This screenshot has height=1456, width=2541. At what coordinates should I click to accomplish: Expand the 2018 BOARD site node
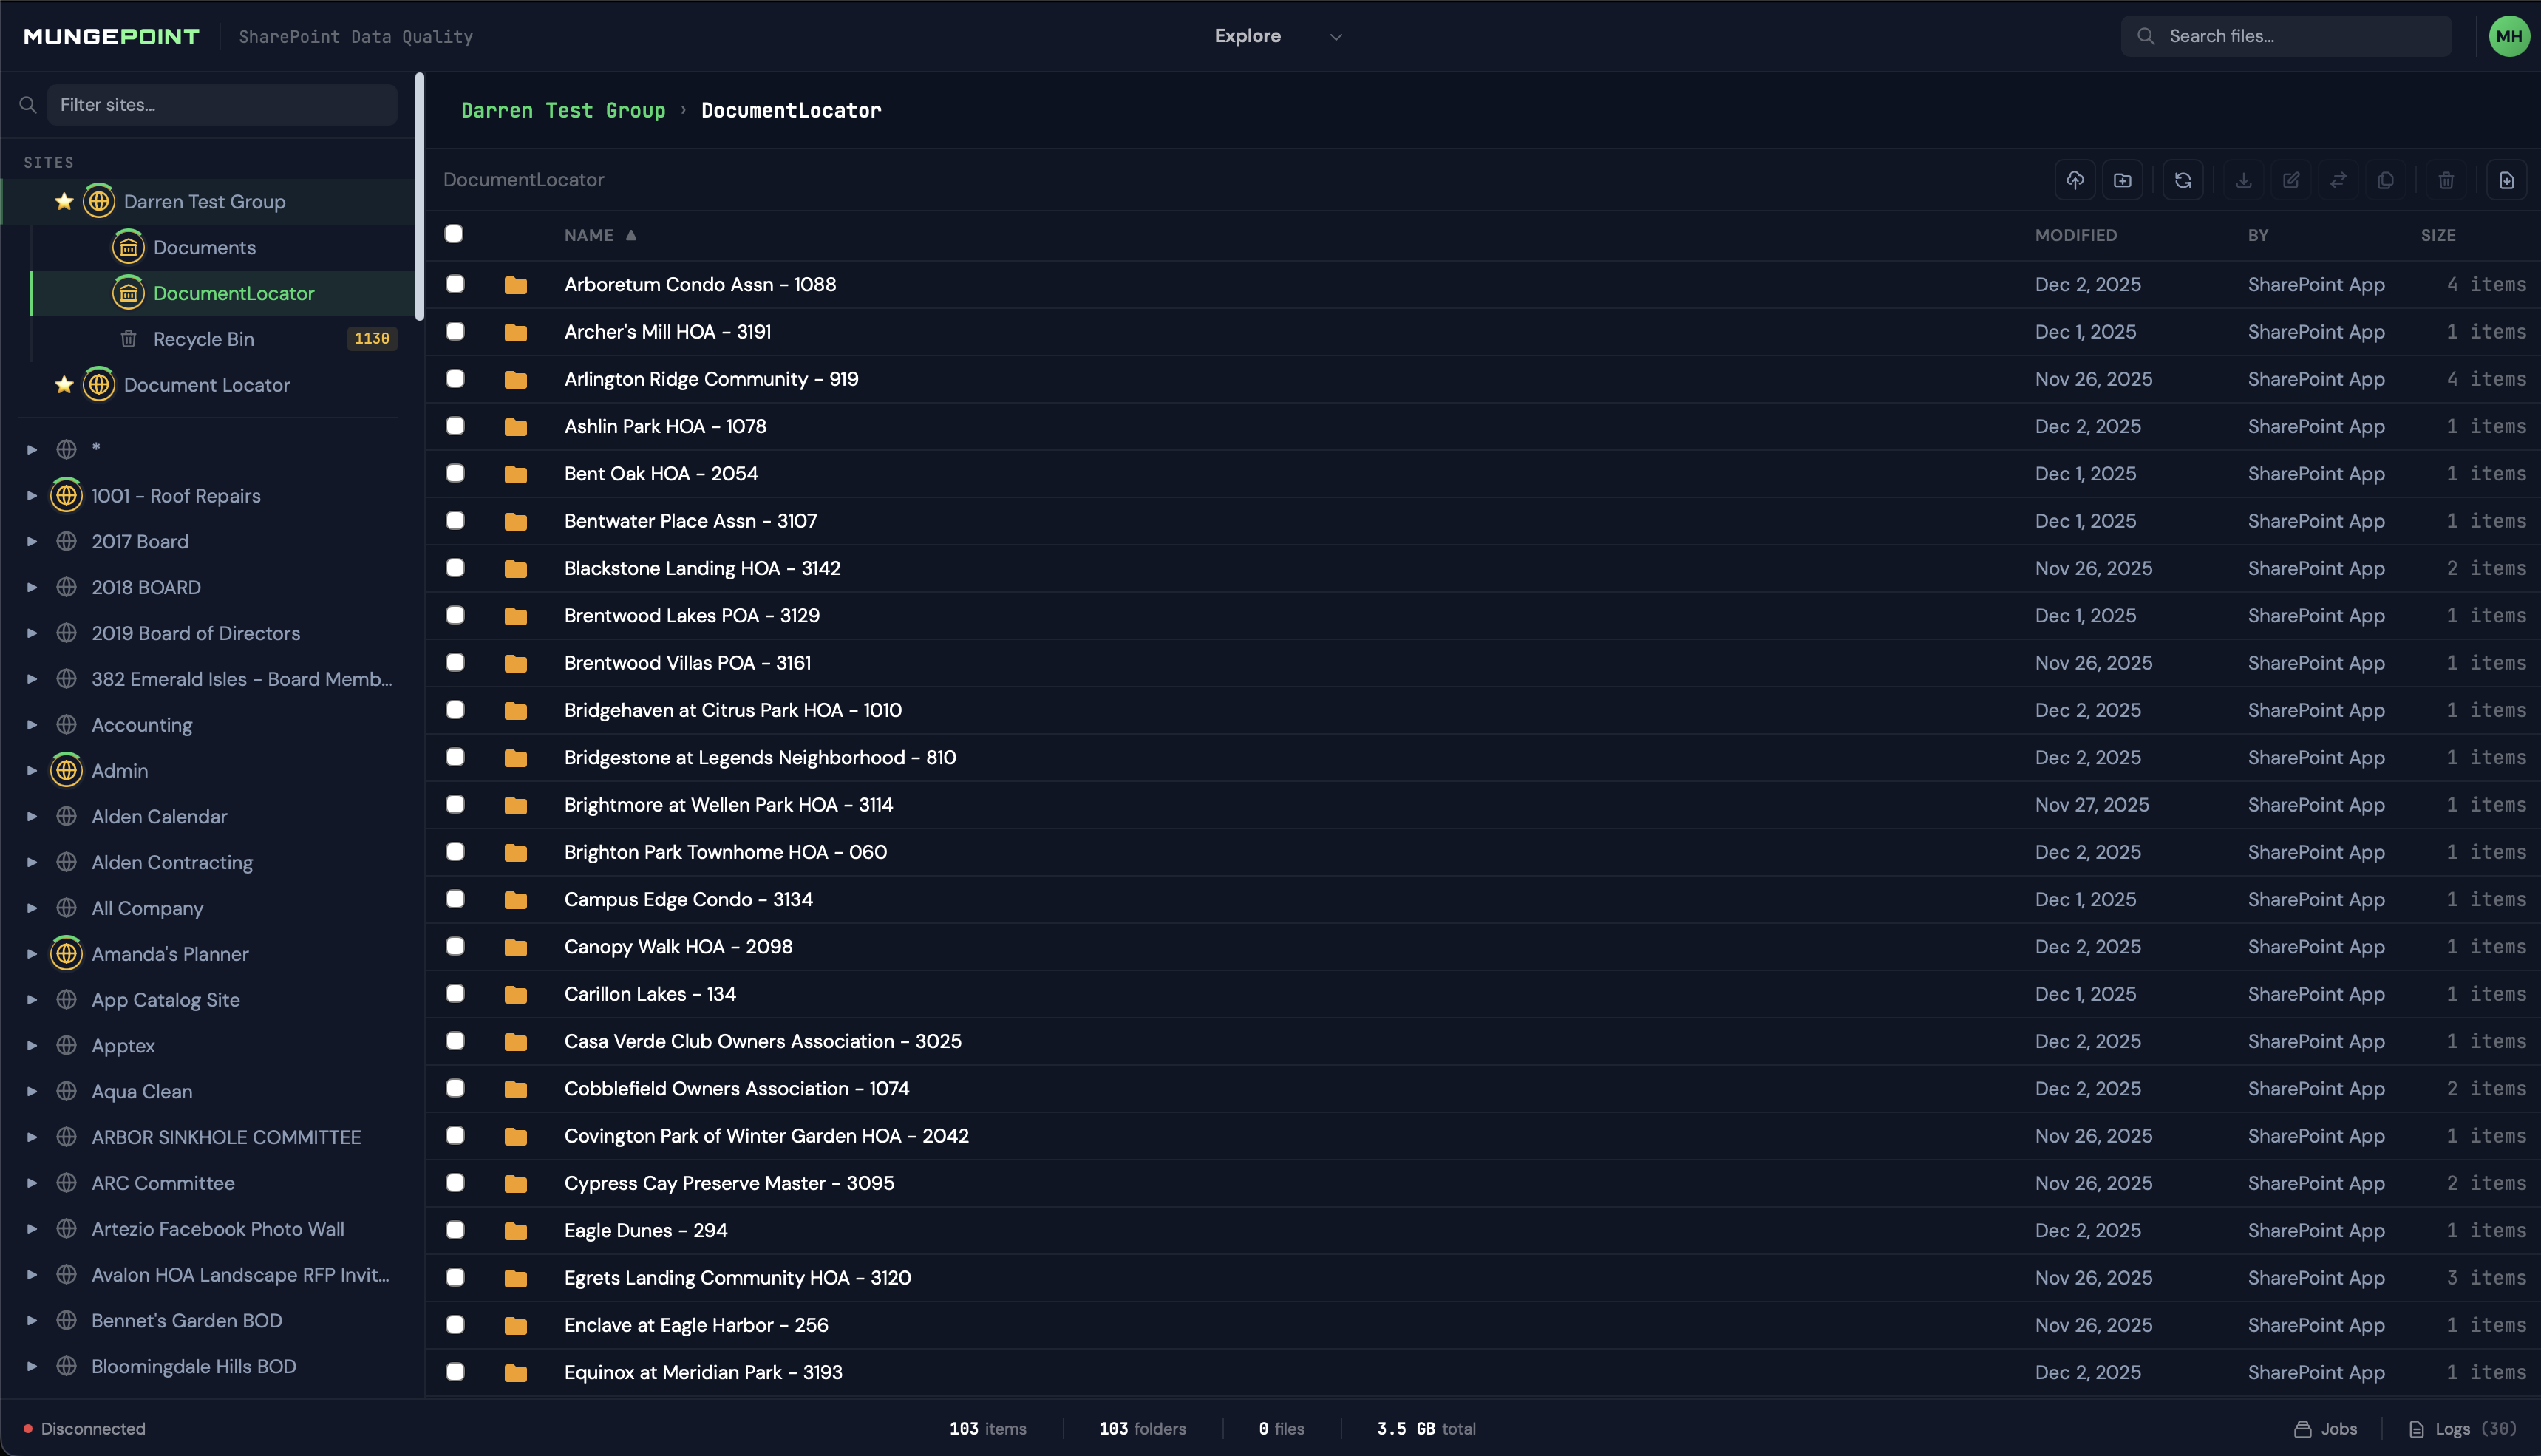32,587
